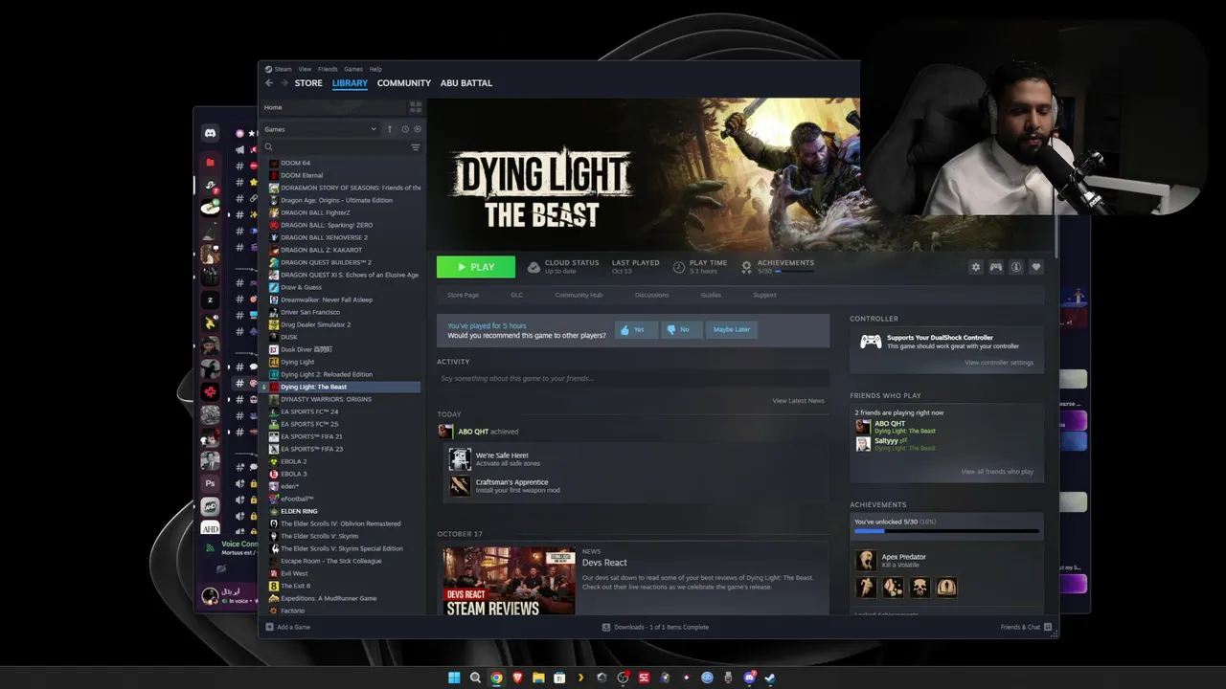The height and width of the screenshot is (689, 1226).
Task: Select DRAGON BALL FighterZ in library list
Action: point(315,212)
